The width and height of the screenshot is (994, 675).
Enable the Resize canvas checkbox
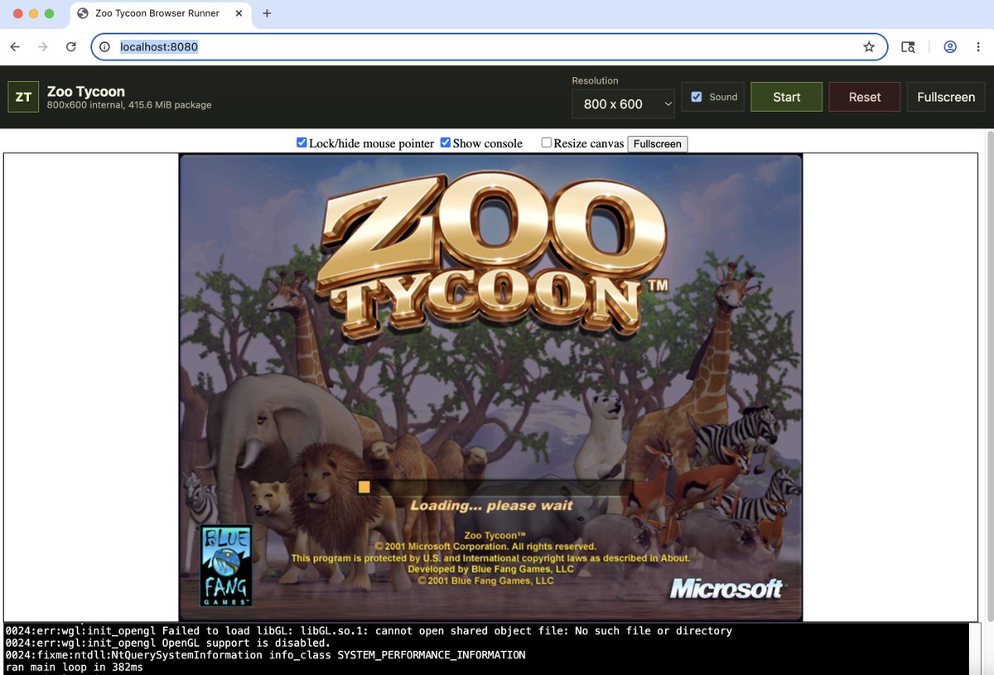pos(547,142)
